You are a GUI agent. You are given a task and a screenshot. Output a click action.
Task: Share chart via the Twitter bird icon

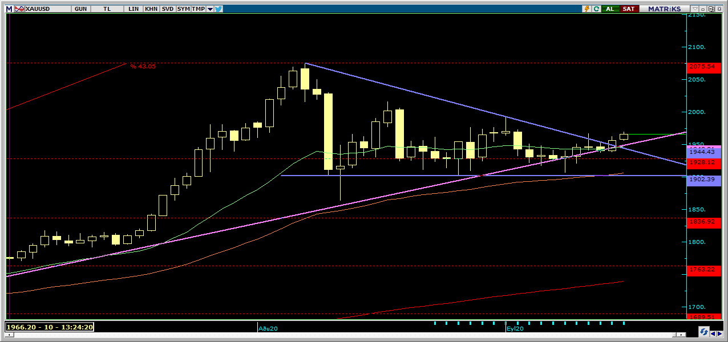click(x=219, y=9)
